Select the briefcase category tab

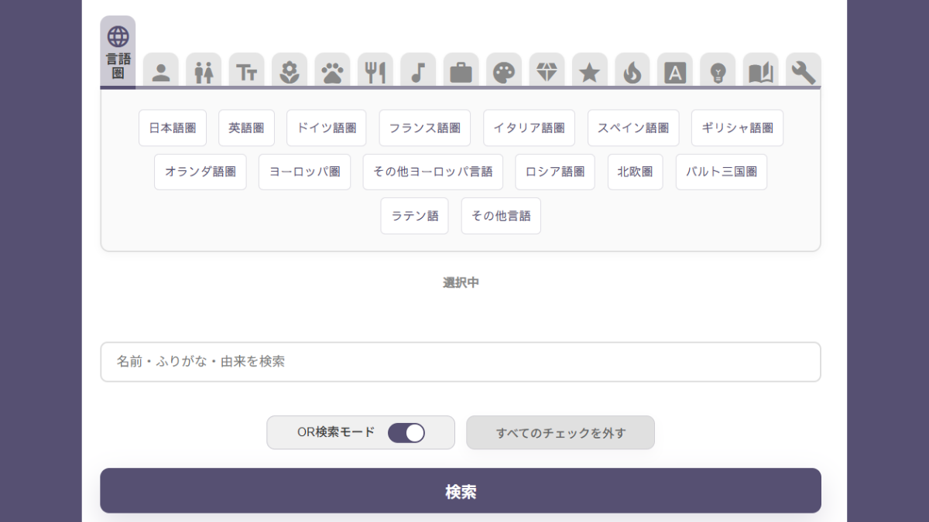tap(461, 72)
